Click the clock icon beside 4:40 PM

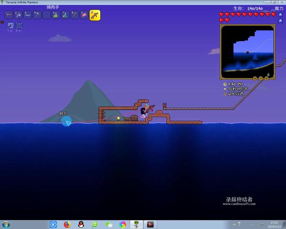[x=225, y=84]
